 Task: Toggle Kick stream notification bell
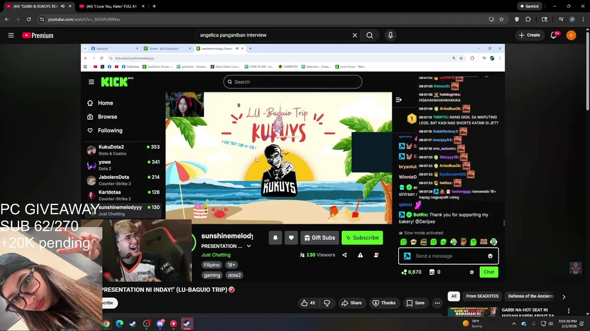click(275, 238)
